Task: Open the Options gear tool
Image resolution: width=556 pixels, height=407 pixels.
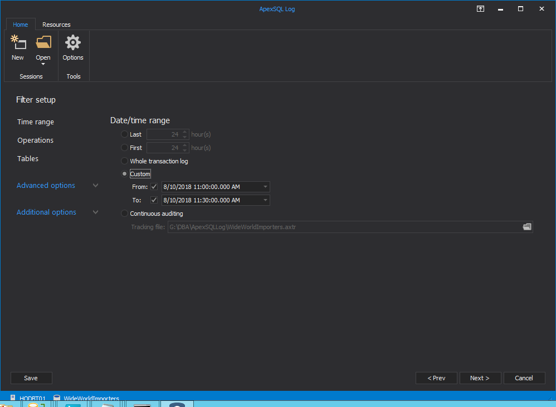Action: (x=72, y=48)
